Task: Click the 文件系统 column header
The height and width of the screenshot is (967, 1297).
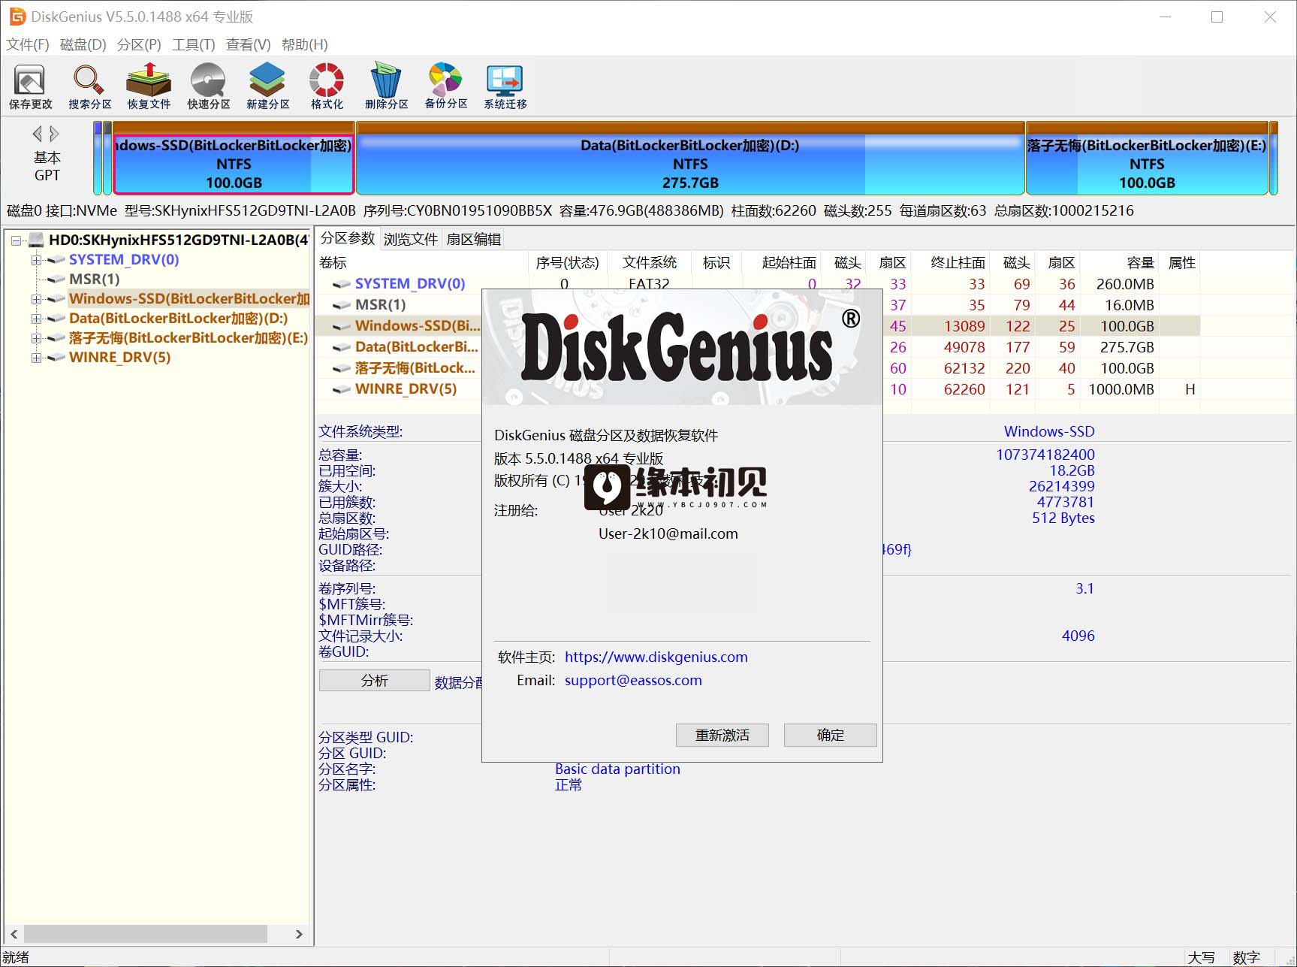Action: click(649, 263)
